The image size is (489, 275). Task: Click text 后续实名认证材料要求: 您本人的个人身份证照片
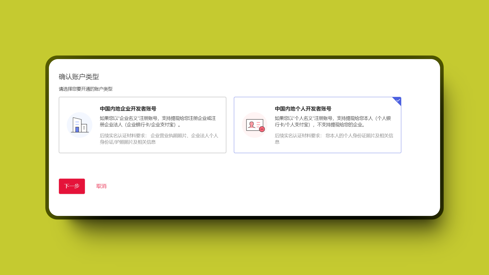334,139
